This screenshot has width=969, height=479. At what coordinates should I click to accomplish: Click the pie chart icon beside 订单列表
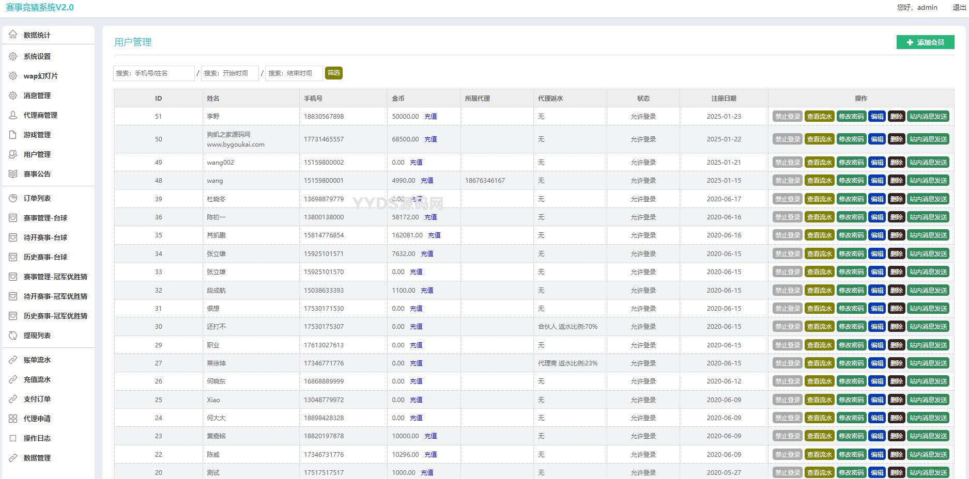click(x=13, y=198)
